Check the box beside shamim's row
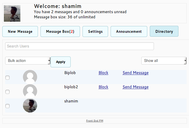 point(7,106)
